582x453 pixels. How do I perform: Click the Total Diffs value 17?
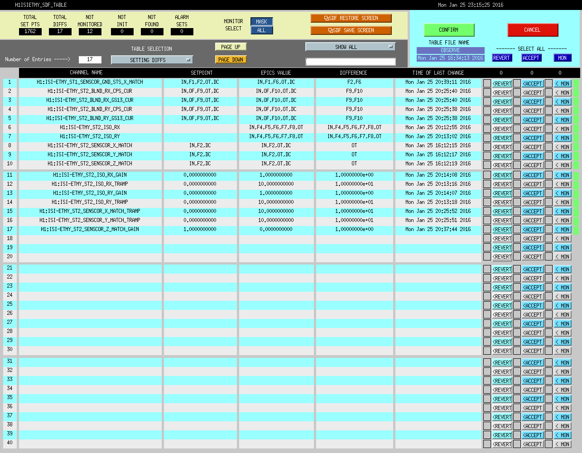60,31
